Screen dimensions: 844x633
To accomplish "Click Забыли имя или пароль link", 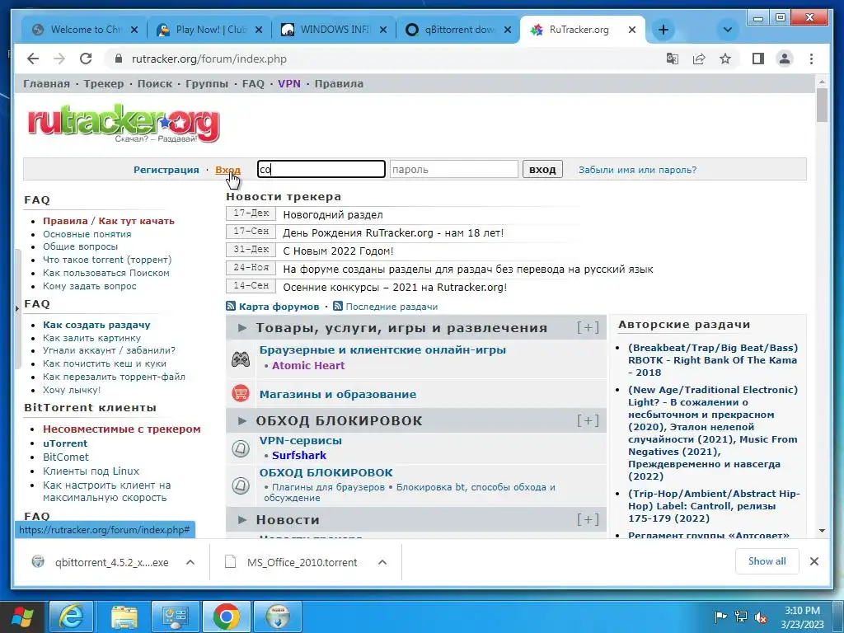I will (637, 170).
